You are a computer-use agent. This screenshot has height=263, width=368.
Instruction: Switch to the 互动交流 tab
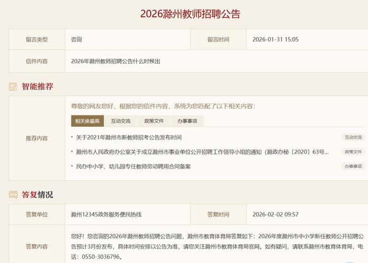[121, 121]
